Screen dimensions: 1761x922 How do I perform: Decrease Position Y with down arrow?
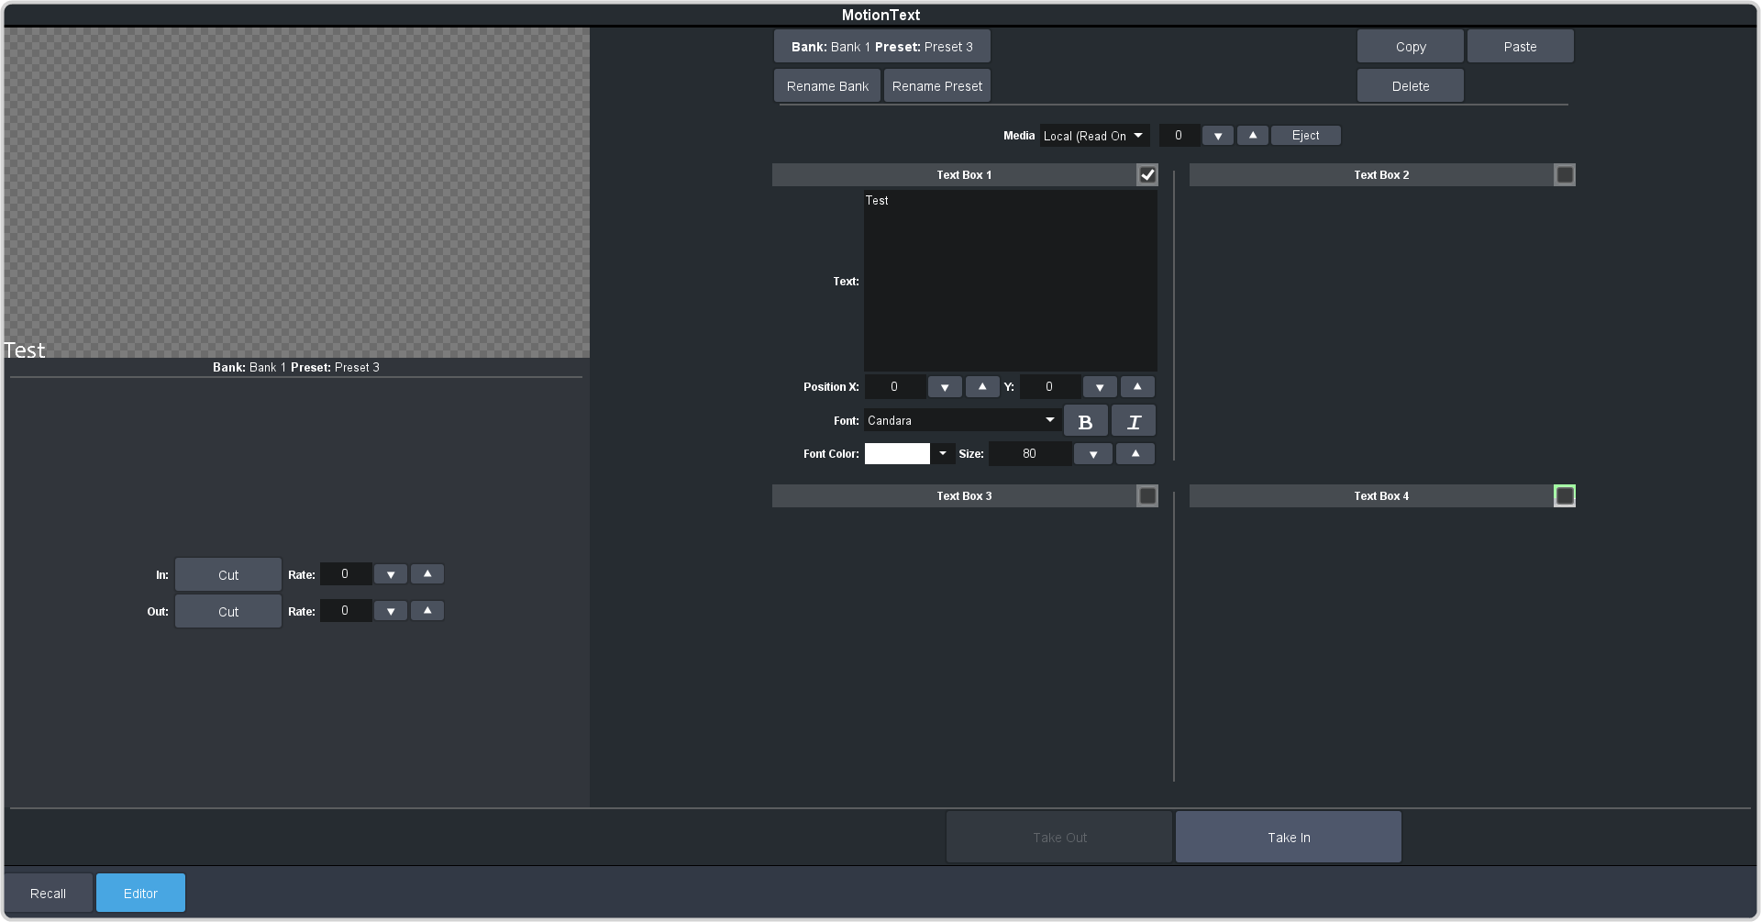[1100, 387]
